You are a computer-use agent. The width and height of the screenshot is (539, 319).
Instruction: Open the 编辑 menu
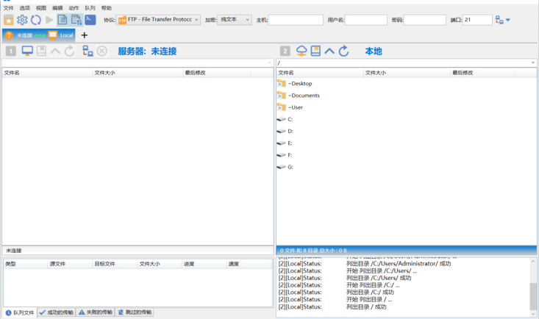tap(57, 7)
